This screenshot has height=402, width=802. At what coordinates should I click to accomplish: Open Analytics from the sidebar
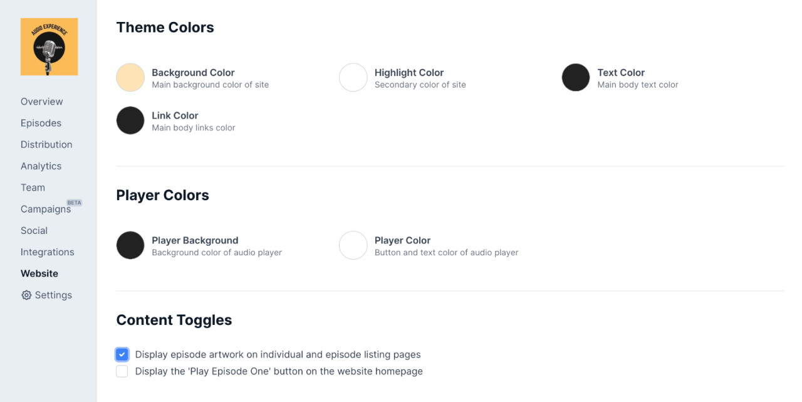point(41,166)
